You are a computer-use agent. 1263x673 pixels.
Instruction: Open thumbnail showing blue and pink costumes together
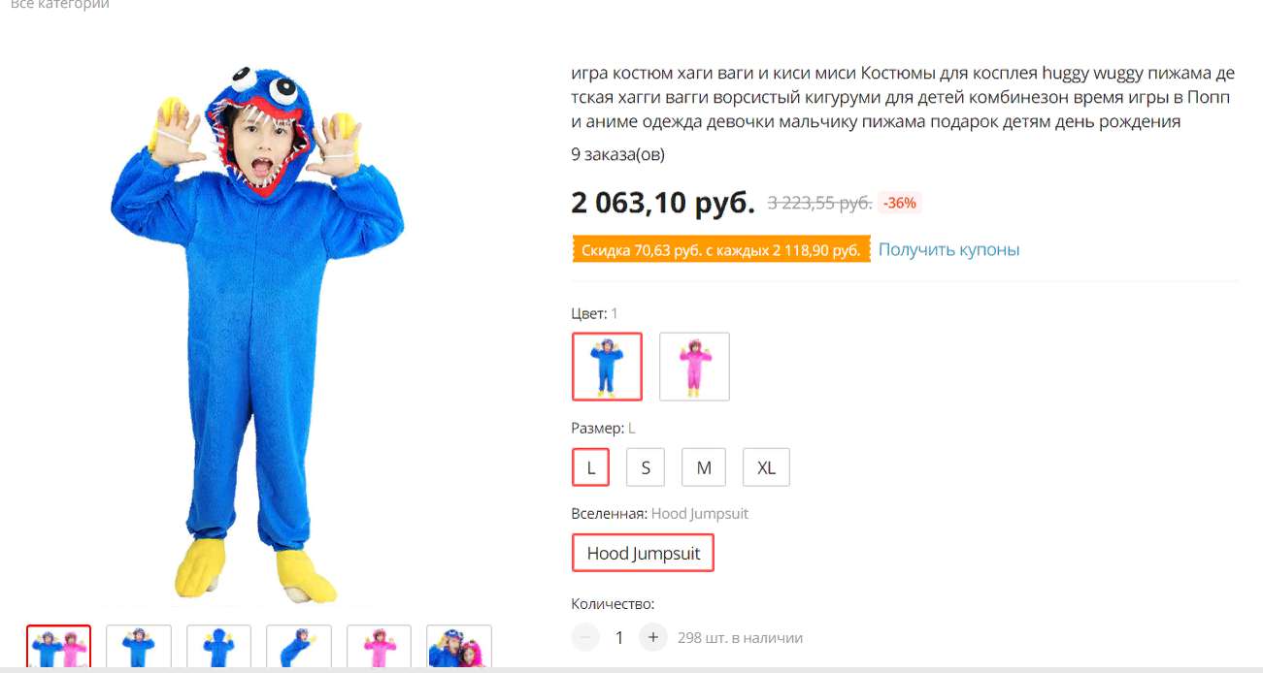[59, 647]
